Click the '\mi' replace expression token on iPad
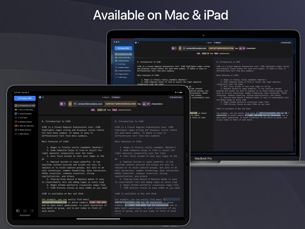 click(x=93, y=110)
